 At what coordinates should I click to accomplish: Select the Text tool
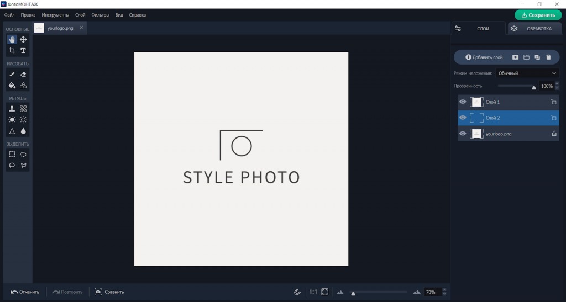(23, 51)
